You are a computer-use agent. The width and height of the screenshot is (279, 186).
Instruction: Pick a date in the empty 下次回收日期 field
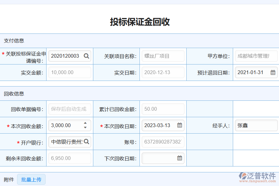coord(180,158)
